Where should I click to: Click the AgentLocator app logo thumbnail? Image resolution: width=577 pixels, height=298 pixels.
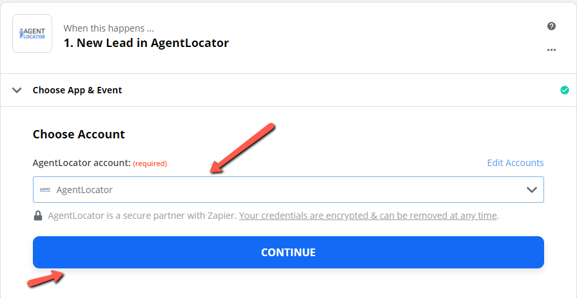click(32, 33)
